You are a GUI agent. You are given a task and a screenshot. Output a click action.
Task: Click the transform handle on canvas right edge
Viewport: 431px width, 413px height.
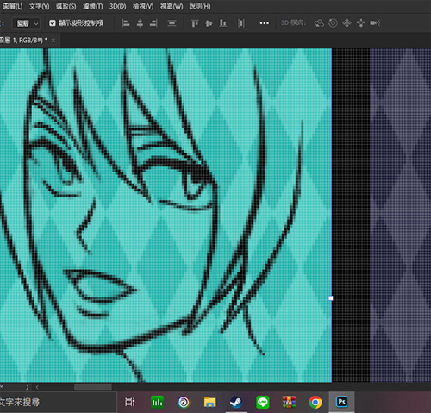pos(331,298)
